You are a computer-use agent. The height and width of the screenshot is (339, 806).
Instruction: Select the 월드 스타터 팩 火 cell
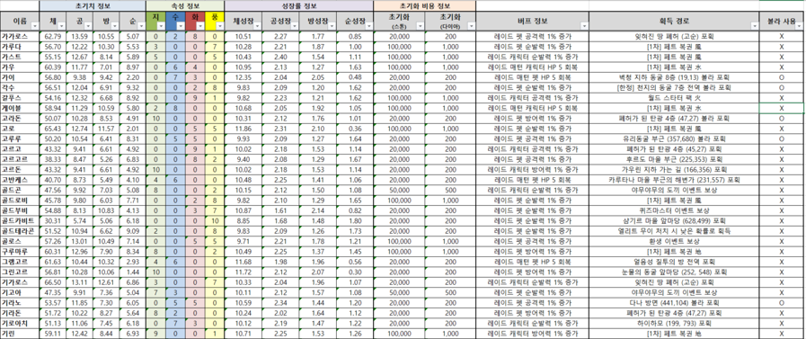pos(675,98)
